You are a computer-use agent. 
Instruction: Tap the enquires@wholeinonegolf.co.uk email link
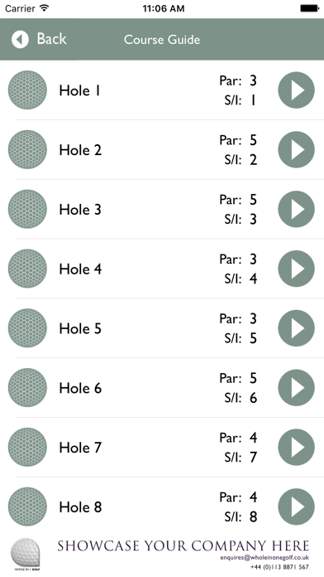point(264,558)
